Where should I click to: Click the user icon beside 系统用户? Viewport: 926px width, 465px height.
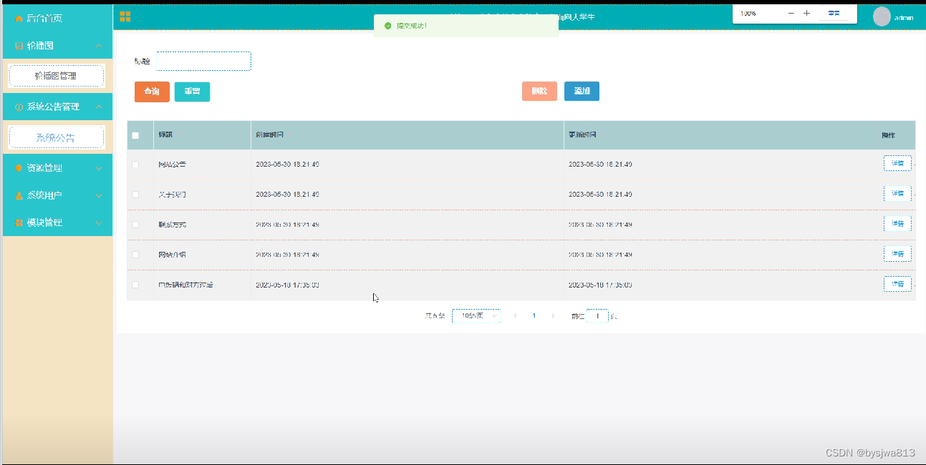(x=19, y=195)
